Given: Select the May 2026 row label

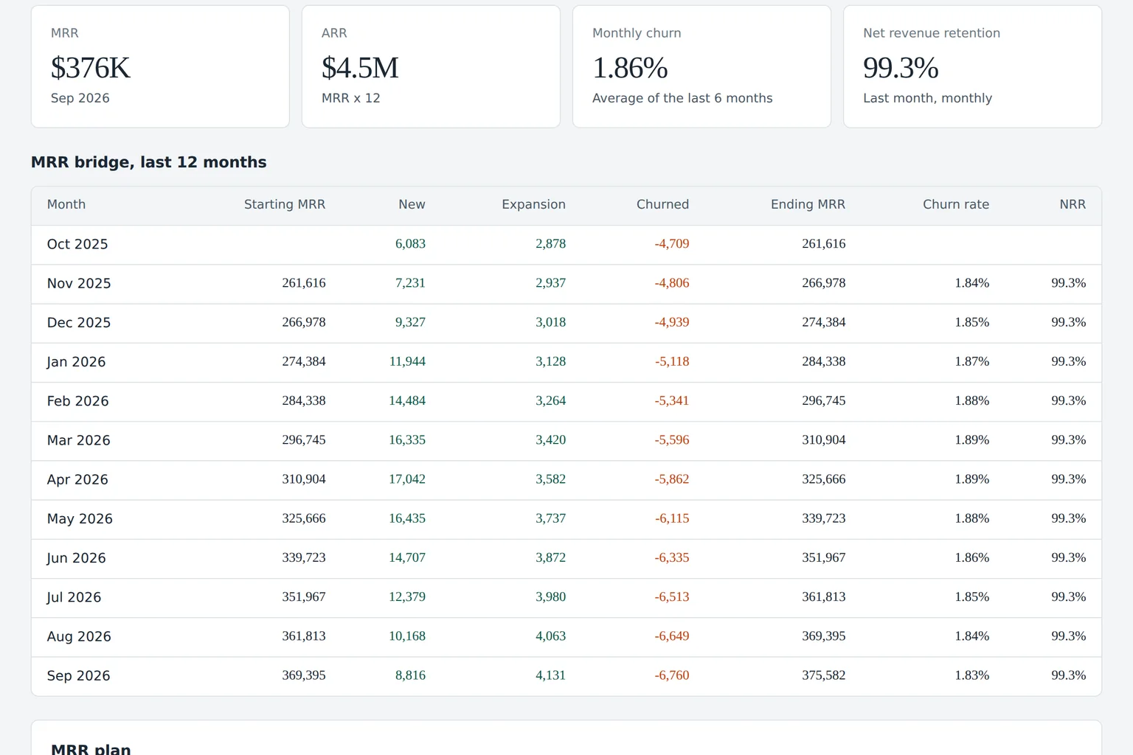Looking at the screenshot, I should tap(80, 519).
